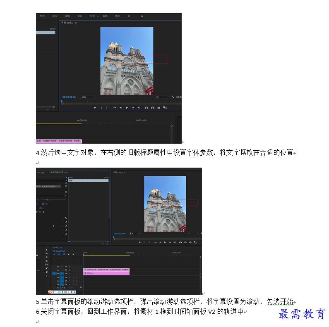Choose the Selection arrow tool in second screenshot

47,250
